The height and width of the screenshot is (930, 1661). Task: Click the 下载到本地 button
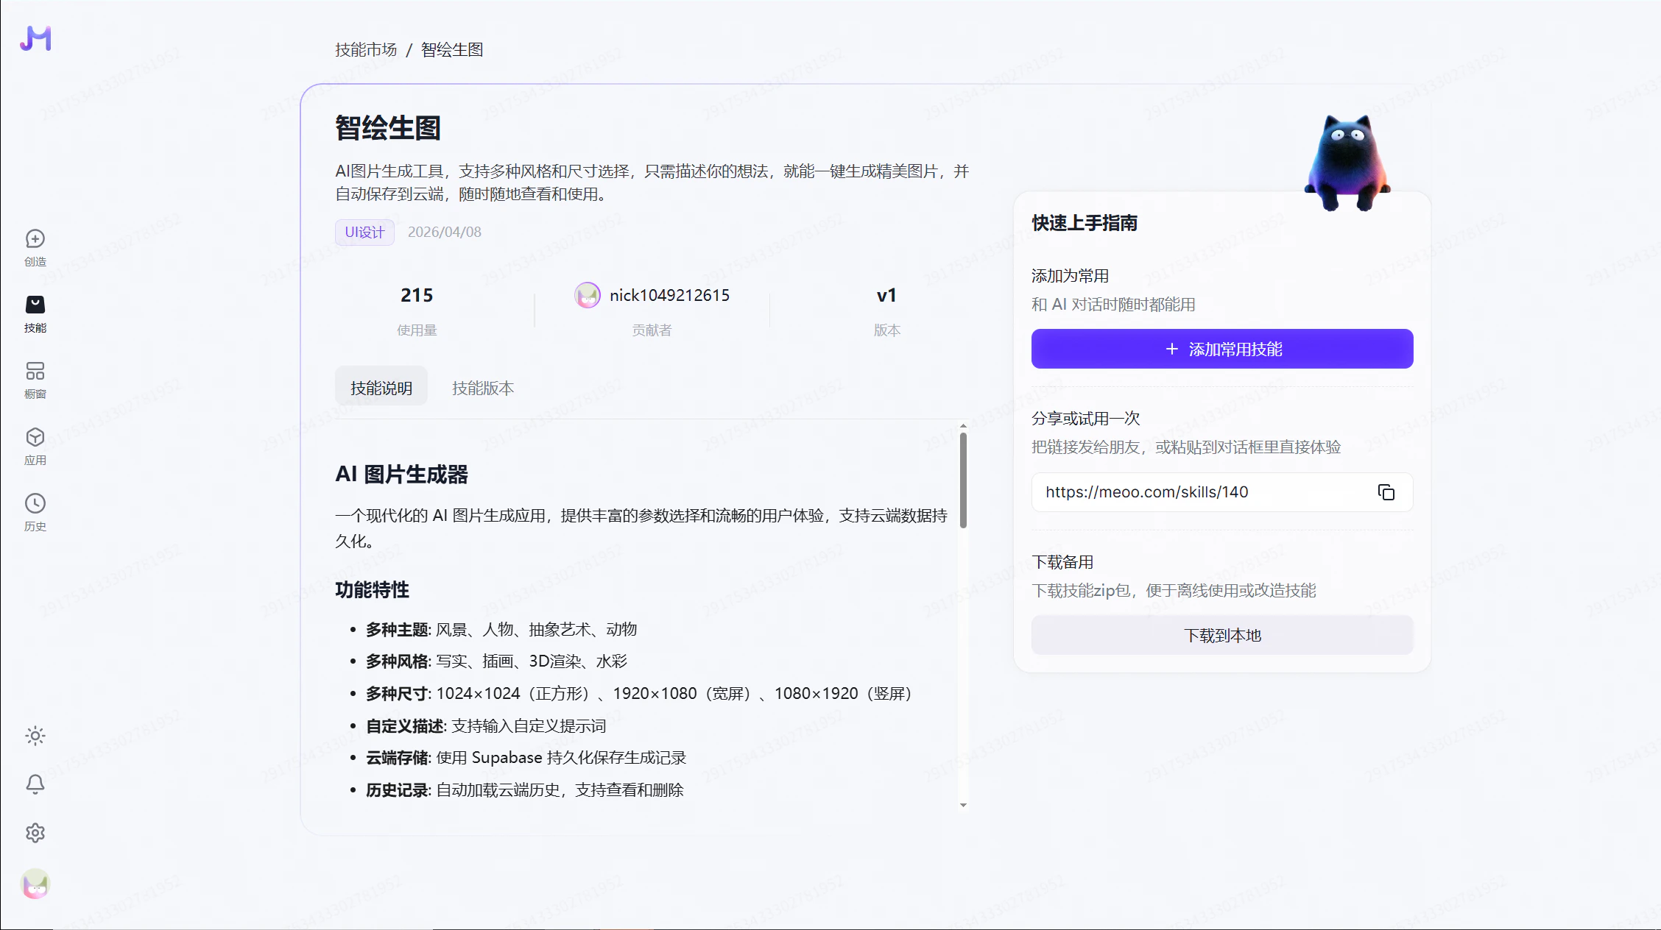[x=1221, y=635]
